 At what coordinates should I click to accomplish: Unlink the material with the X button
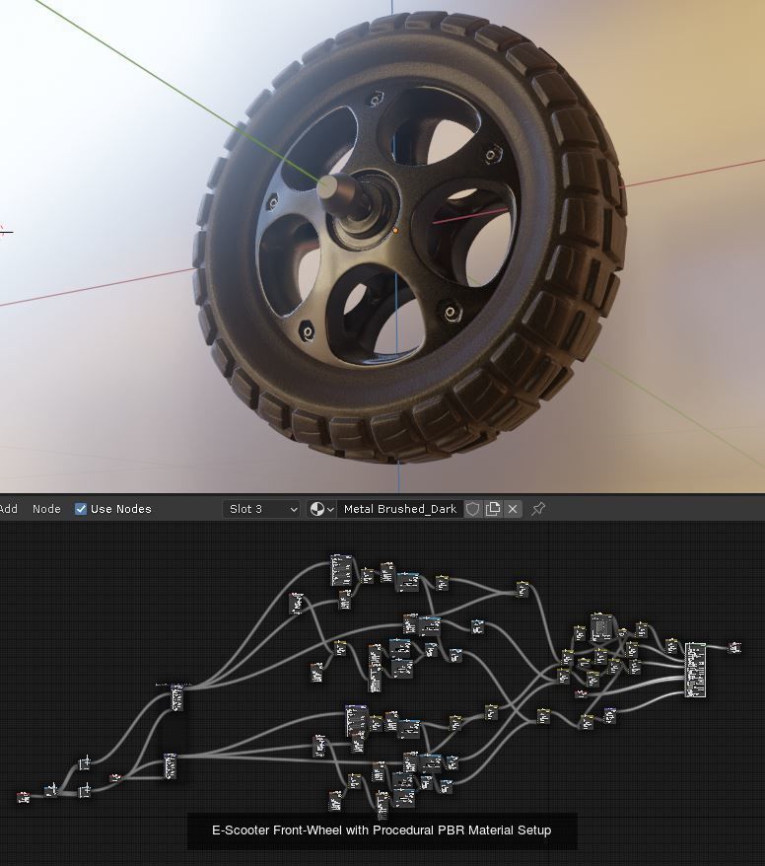point(513,509)
